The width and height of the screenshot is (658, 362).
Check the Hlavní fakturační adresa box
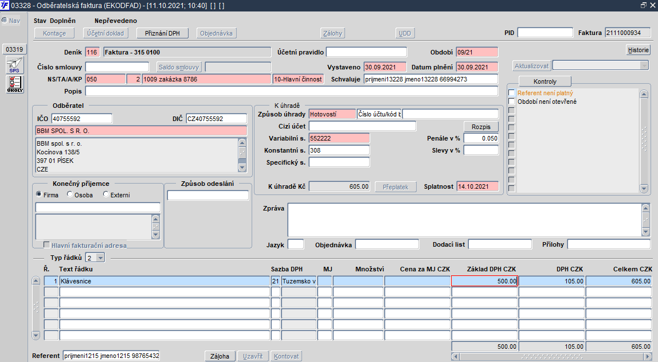46,245
